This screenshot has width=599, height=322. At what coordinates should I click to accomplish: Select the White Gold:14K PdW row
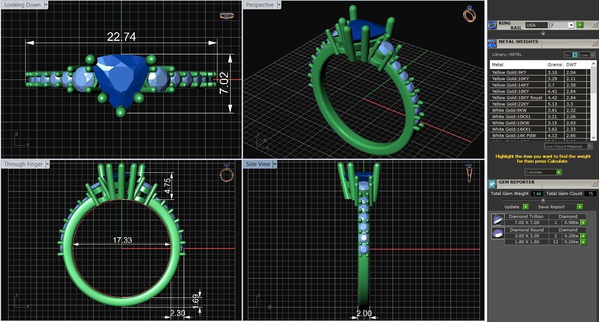(x=540, y=136)
